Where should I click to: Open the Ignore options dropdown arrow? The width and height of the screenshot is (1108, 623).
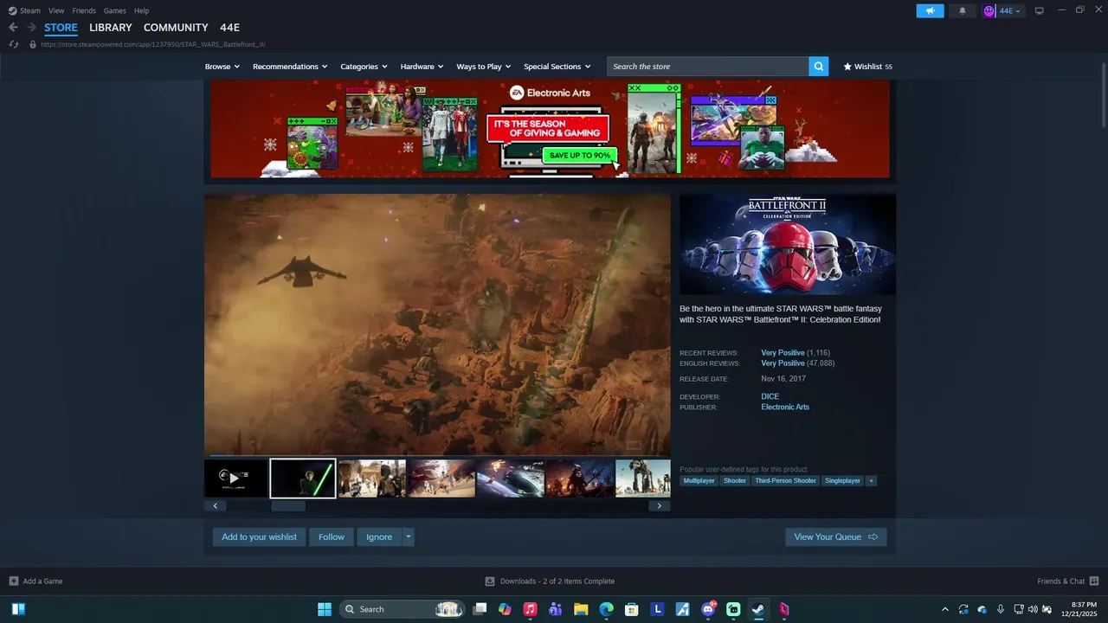coord(408,537)
